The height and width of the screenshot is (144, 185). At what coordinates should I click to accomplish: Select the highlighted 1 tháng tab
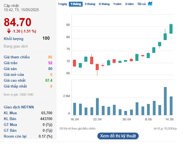click(75, 4)
